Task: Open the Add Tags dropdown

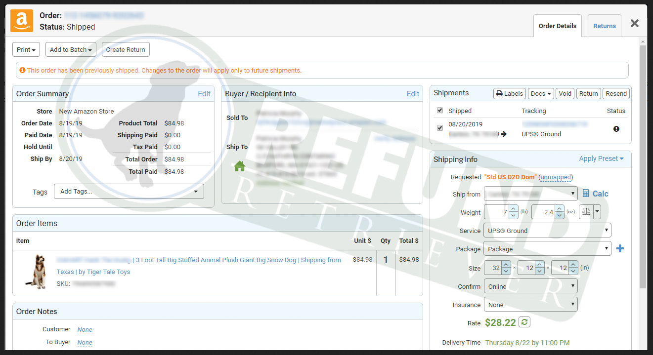Action: tap(129, 192)
